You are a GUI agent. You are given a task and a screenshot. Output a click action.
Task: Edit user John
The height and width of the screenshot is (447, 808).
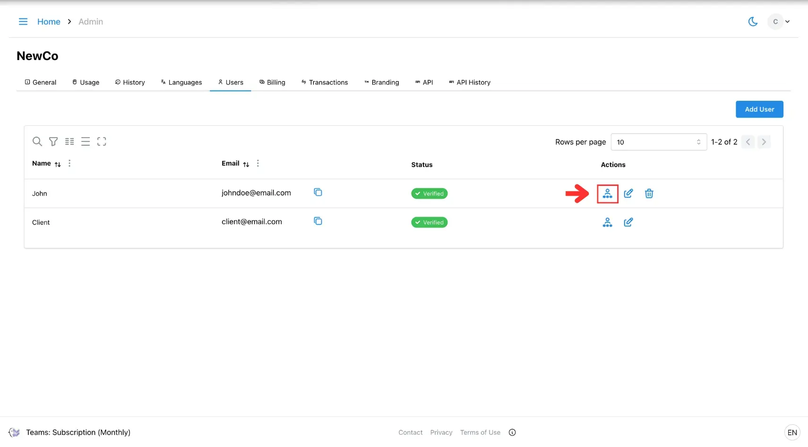pyautogui.click(x=628, y=193)
